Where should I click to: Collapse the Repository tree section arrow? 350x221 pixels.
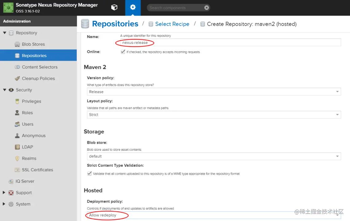5,33
